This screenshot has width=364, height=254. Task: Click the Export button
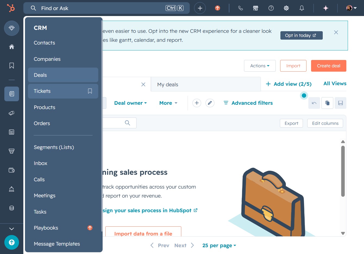[291, 123]
